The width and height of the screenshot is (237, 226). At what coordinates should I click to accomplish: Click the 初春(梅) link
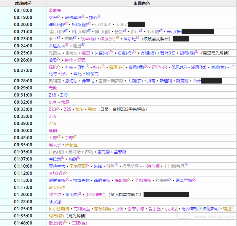(x=125, y=53)
